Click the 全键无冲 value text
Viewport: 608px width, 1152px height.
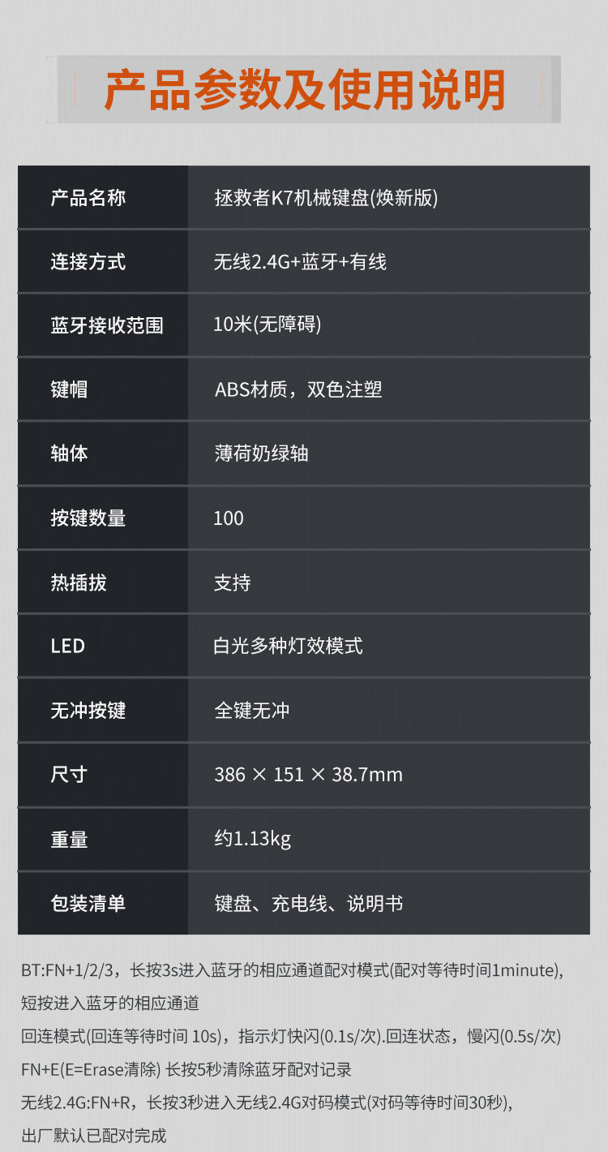tap(251, 711)
